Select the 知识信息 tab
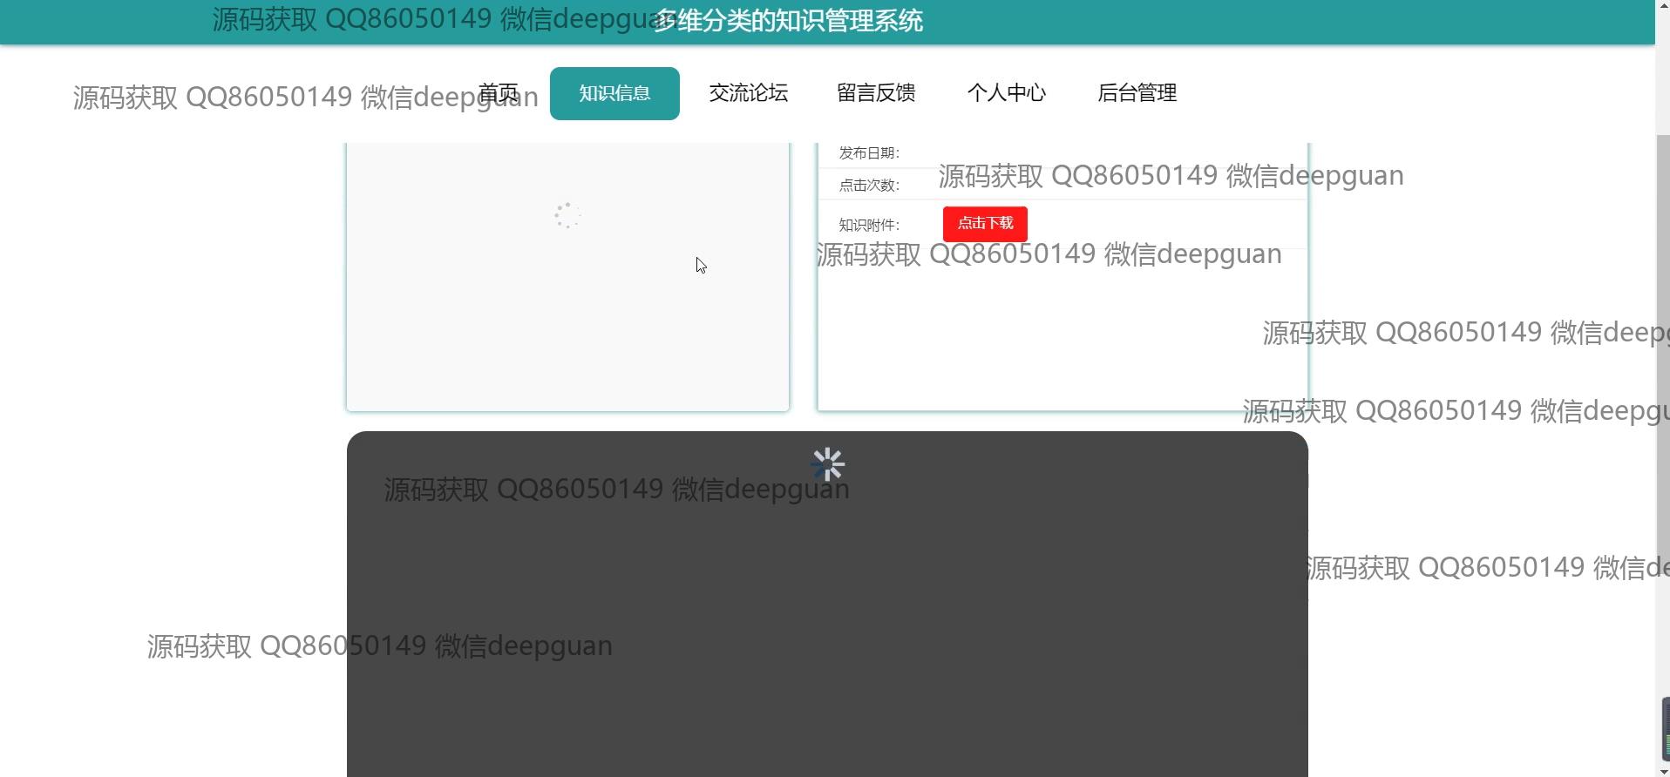Viewport: 1670px width, 777px height. click(614, 93)
